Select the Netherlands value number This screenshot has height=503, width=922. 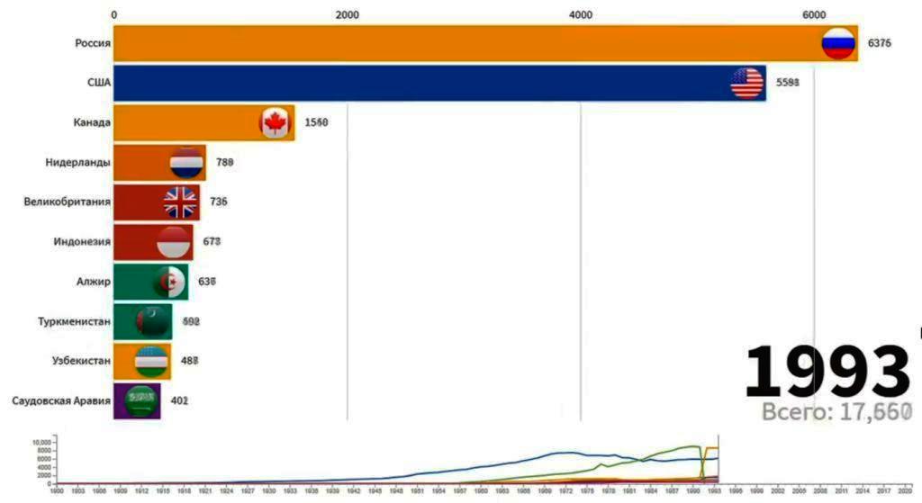(224, 162)
